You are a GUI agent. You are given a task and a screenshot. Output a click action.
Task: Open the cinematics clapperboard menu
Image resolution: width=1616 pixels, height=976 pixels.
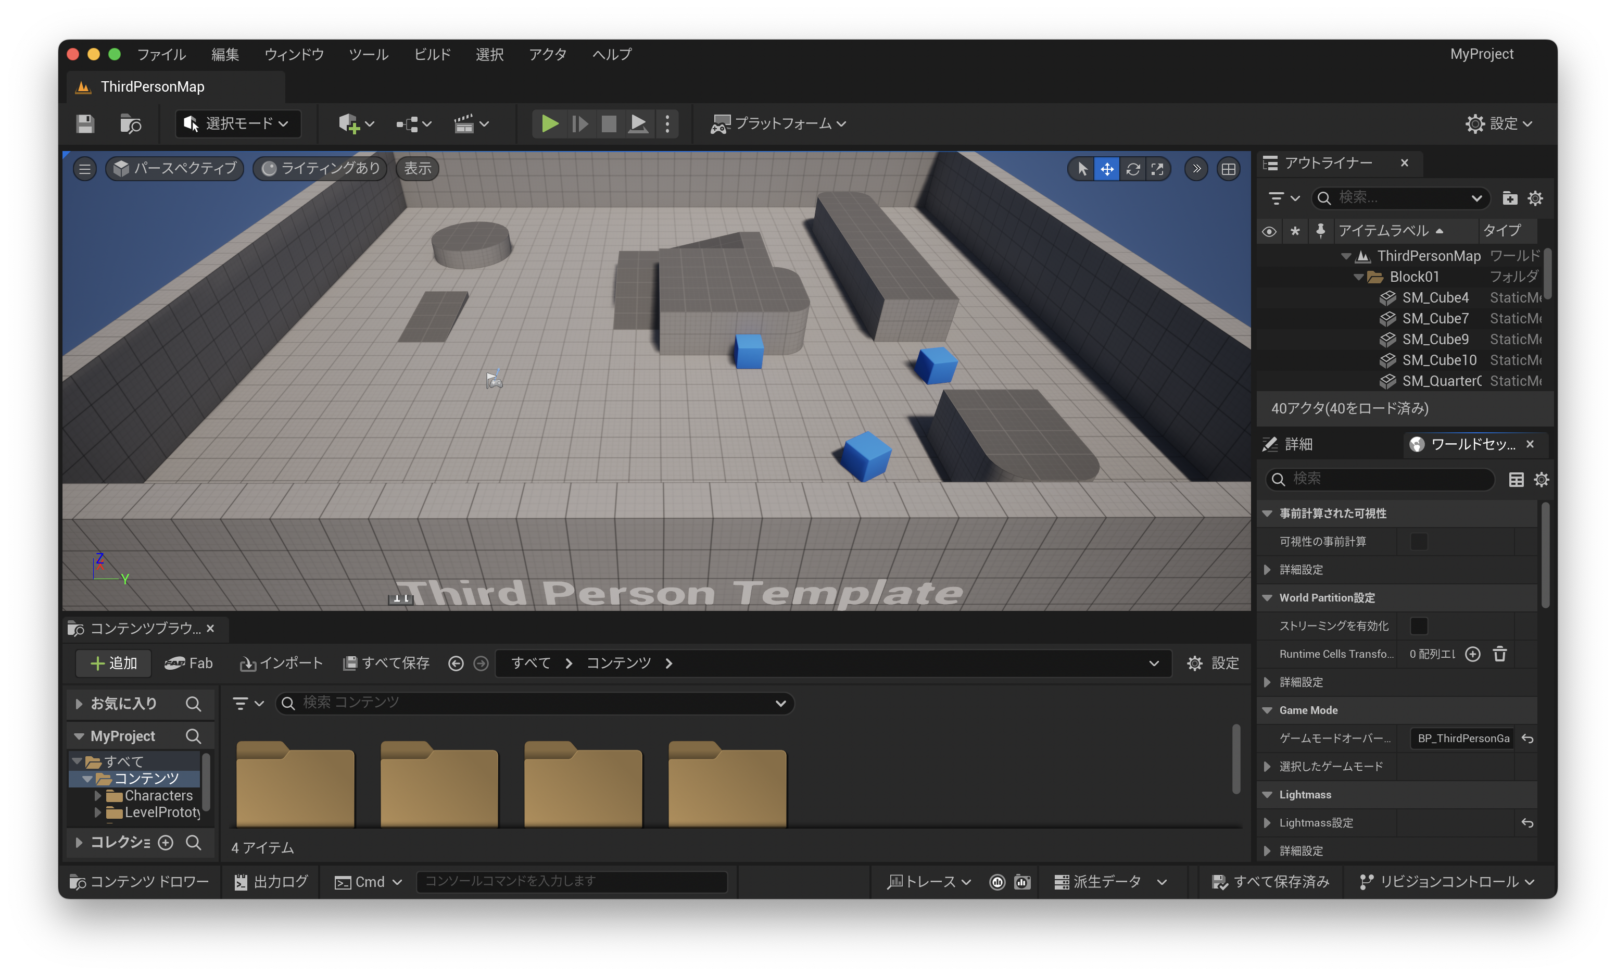[x=472, y=123]
